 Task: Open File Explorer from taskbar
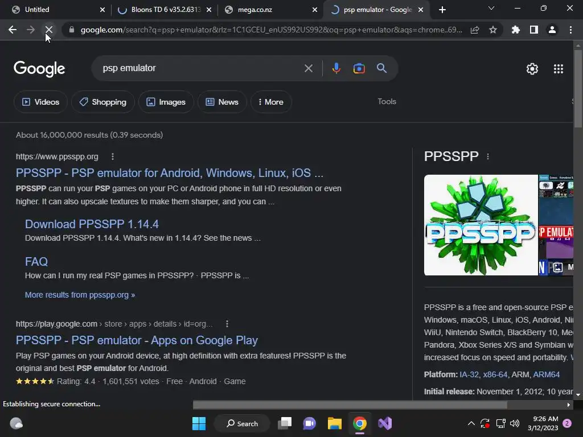pos(335,423)
